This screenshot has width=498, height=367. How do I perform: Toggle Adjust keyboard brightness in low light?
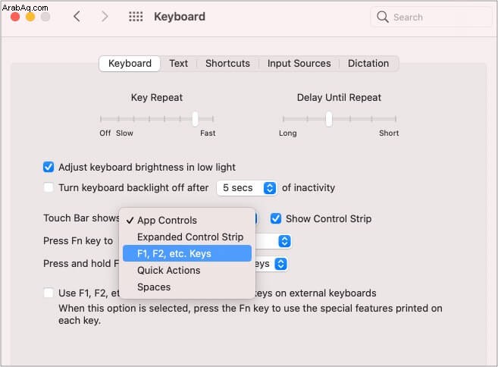(49, 167)
